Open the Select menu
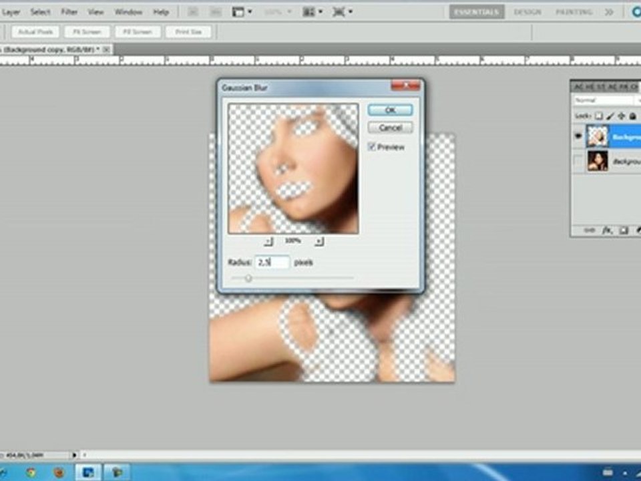This screenshot has width=641, height=481. point(40,12)
